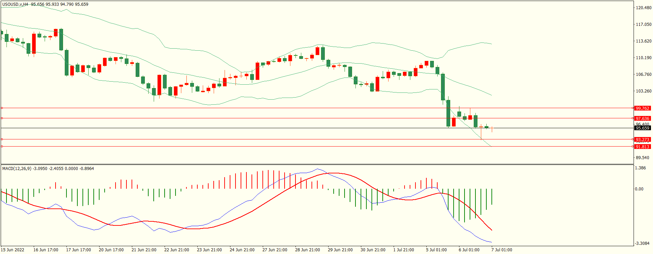Click the 5 Jul 01:00 time label
The height and width of the screenshot is (254, 653).
[x=436, y=250]
